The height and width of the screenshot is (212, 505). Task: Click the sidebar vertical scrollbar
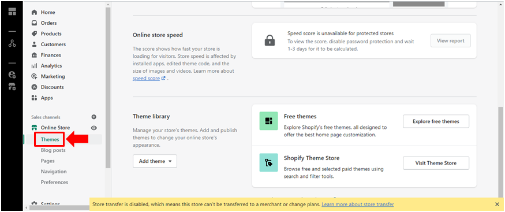coord(108,87)
